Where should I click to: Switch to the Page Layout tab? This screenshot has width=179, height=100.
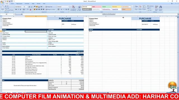click(x=19, y=4)
